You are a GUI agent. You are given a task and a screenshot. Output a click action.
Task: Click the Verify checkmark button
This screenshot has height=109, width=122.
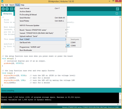point(3,9)
